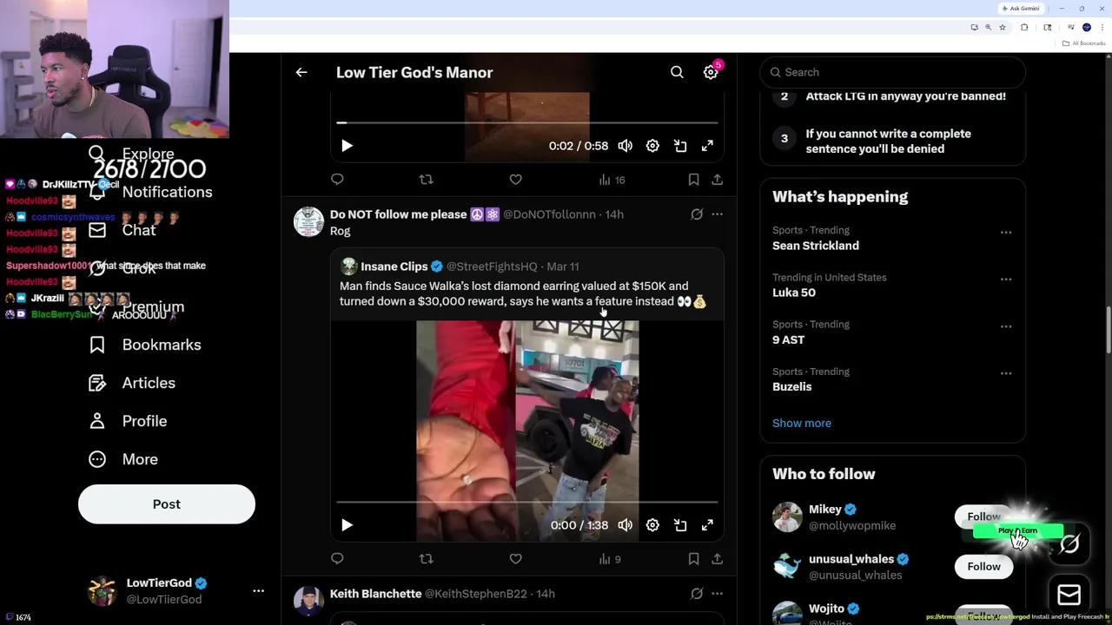1112x625 pixels.
Task: Go back using the arrow beside Low Tier God's Manor
Action: 301,72
